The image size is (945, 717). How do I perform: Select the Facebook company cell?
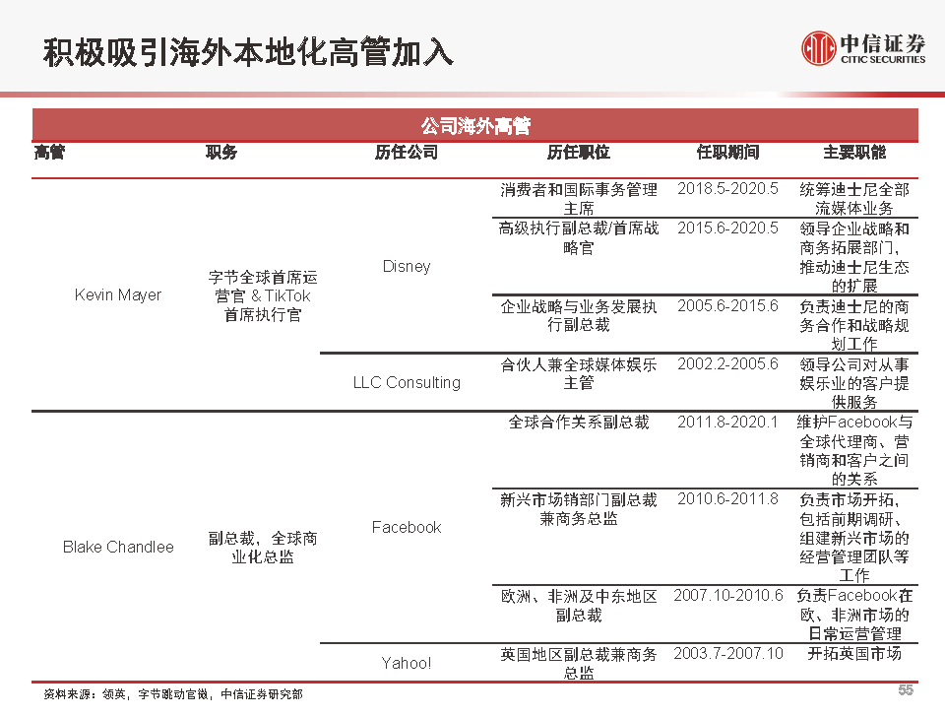point(407,527)
